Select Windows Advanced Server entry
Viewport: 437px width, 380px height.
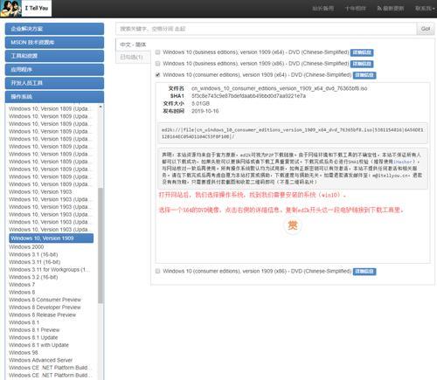pos(40,361)
